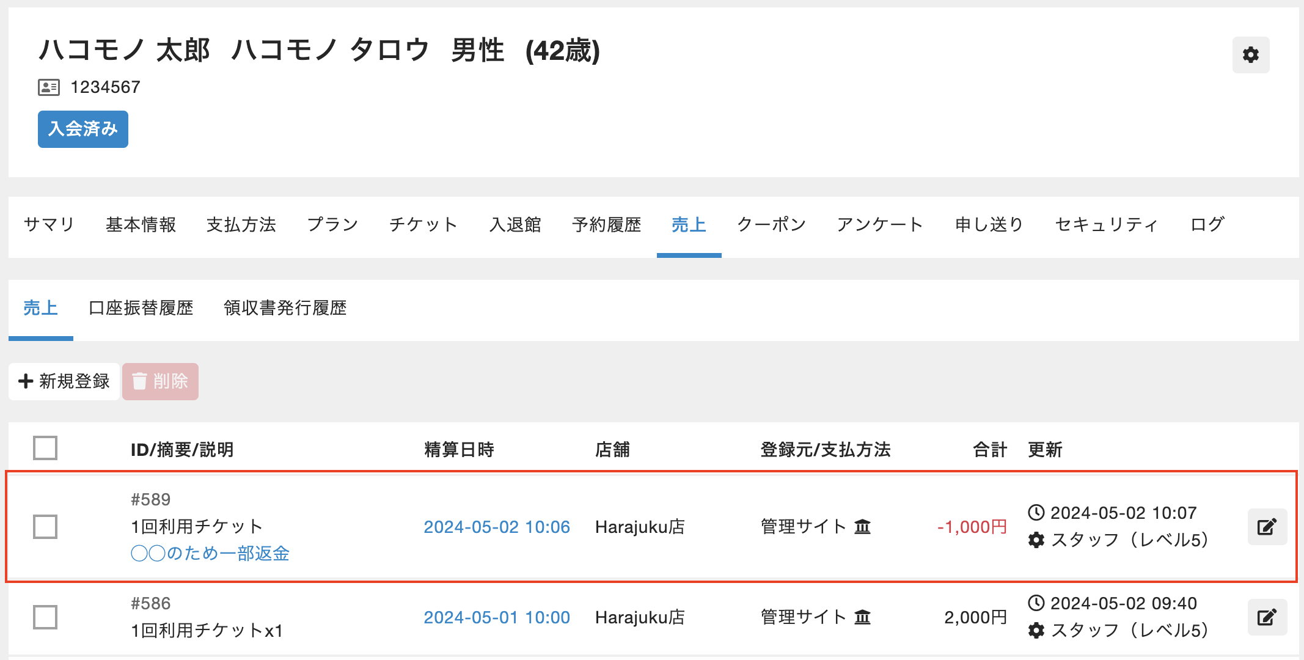
Task: Toggle the select-all checkbox in header
Action: (x=45, y=448)
